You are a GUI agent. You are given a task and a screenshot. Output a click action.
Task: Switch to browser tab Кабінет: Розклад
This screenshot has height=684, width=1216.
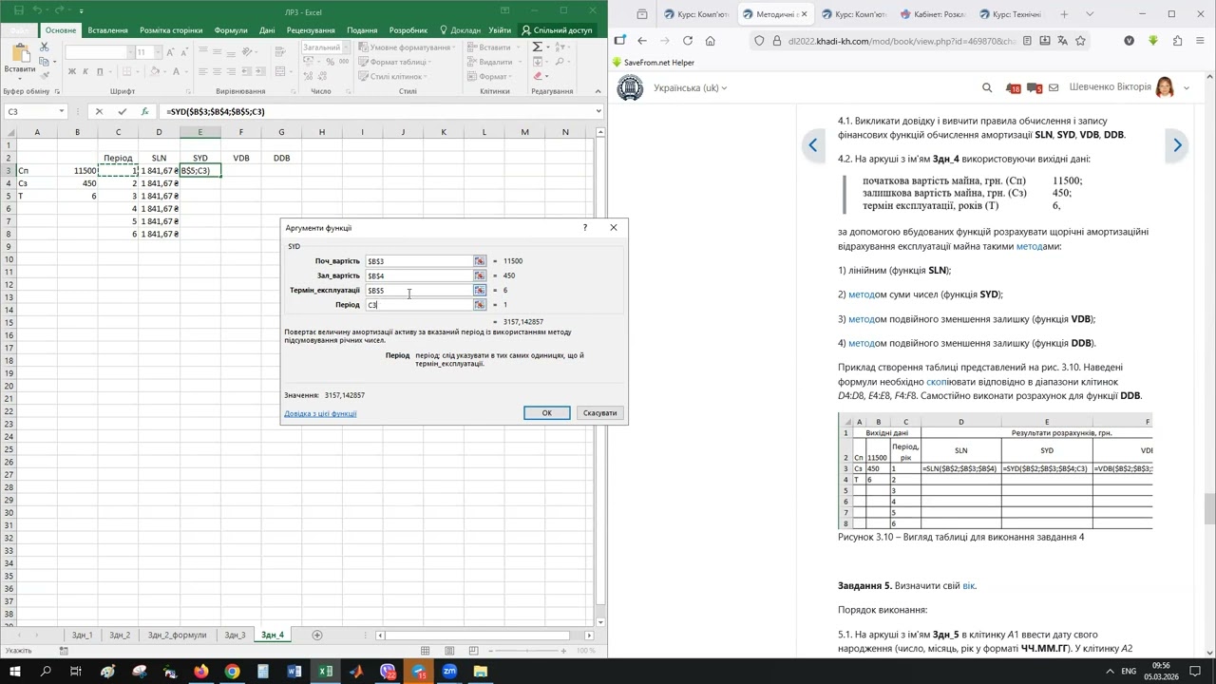[932, 14]
